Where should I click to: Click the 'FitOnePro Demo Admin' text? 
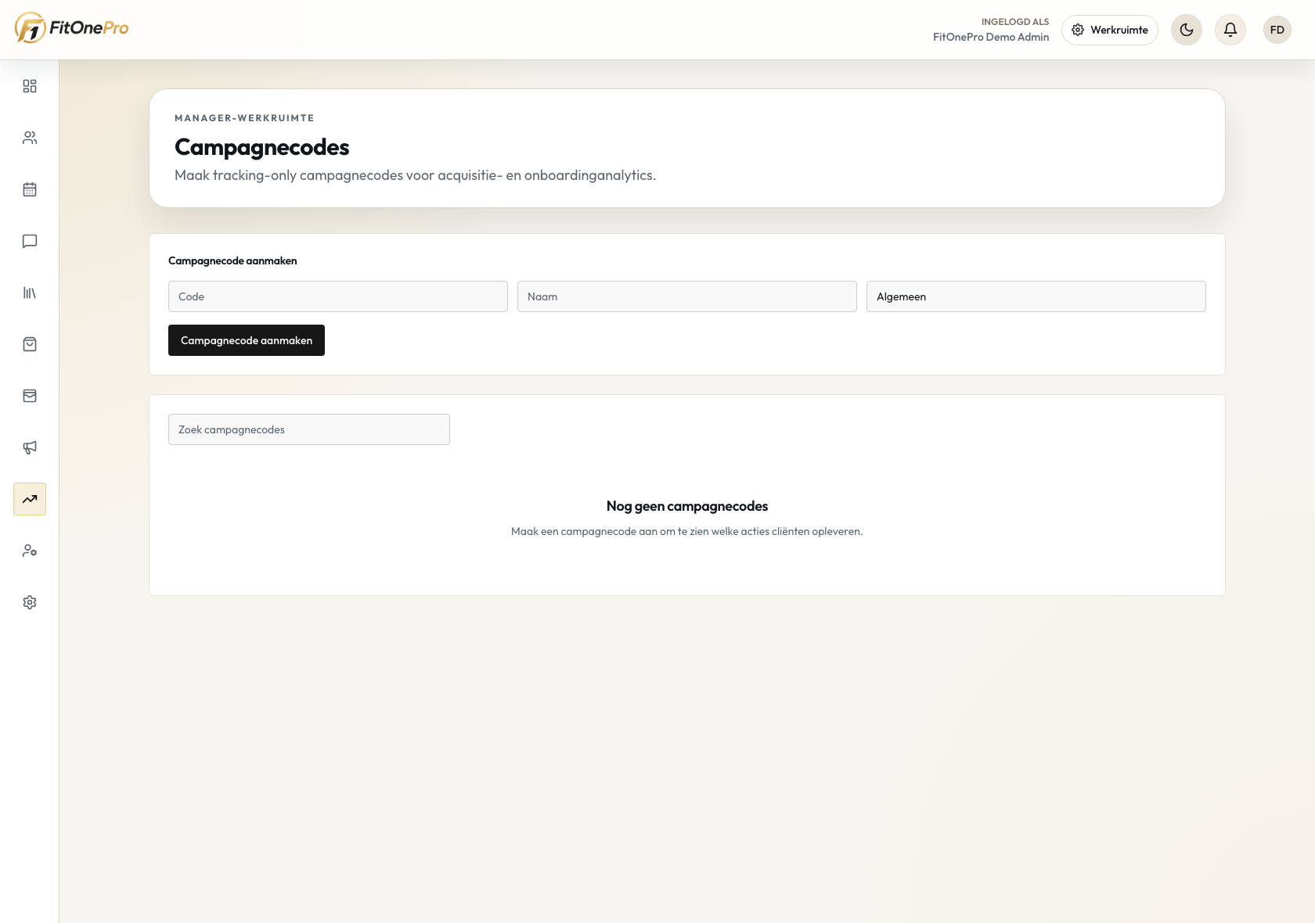[991, 37]
